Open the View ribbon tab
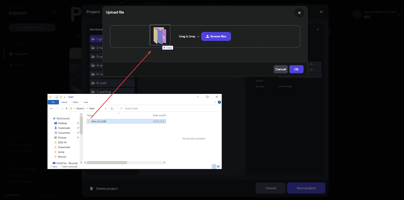The width and height of the screenshot is (404, 200). [x=86, y=102]
